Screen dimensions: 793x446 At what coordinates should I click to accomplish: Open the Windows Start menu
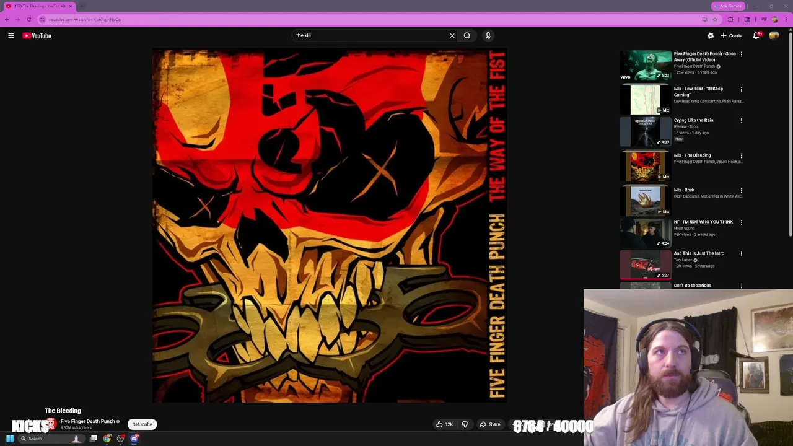(10, 439)
